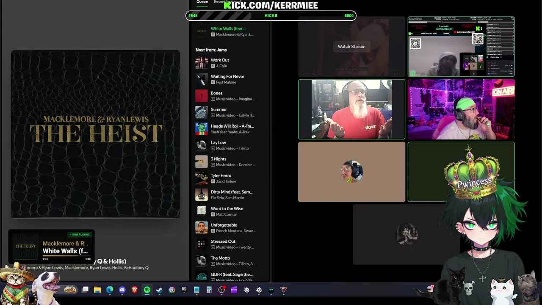Open Discord from the taskbar
542x305 pixels.
[x=122, y=290]
